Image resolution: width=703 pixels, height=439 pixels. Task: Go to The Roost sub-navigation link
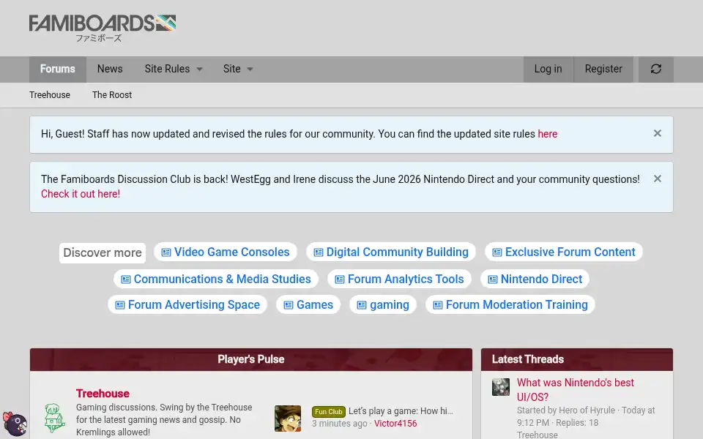pyautogui.click(x=112, y=95)
